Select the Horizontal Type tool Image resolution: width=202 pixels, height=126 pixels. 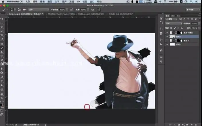point(2,81)
